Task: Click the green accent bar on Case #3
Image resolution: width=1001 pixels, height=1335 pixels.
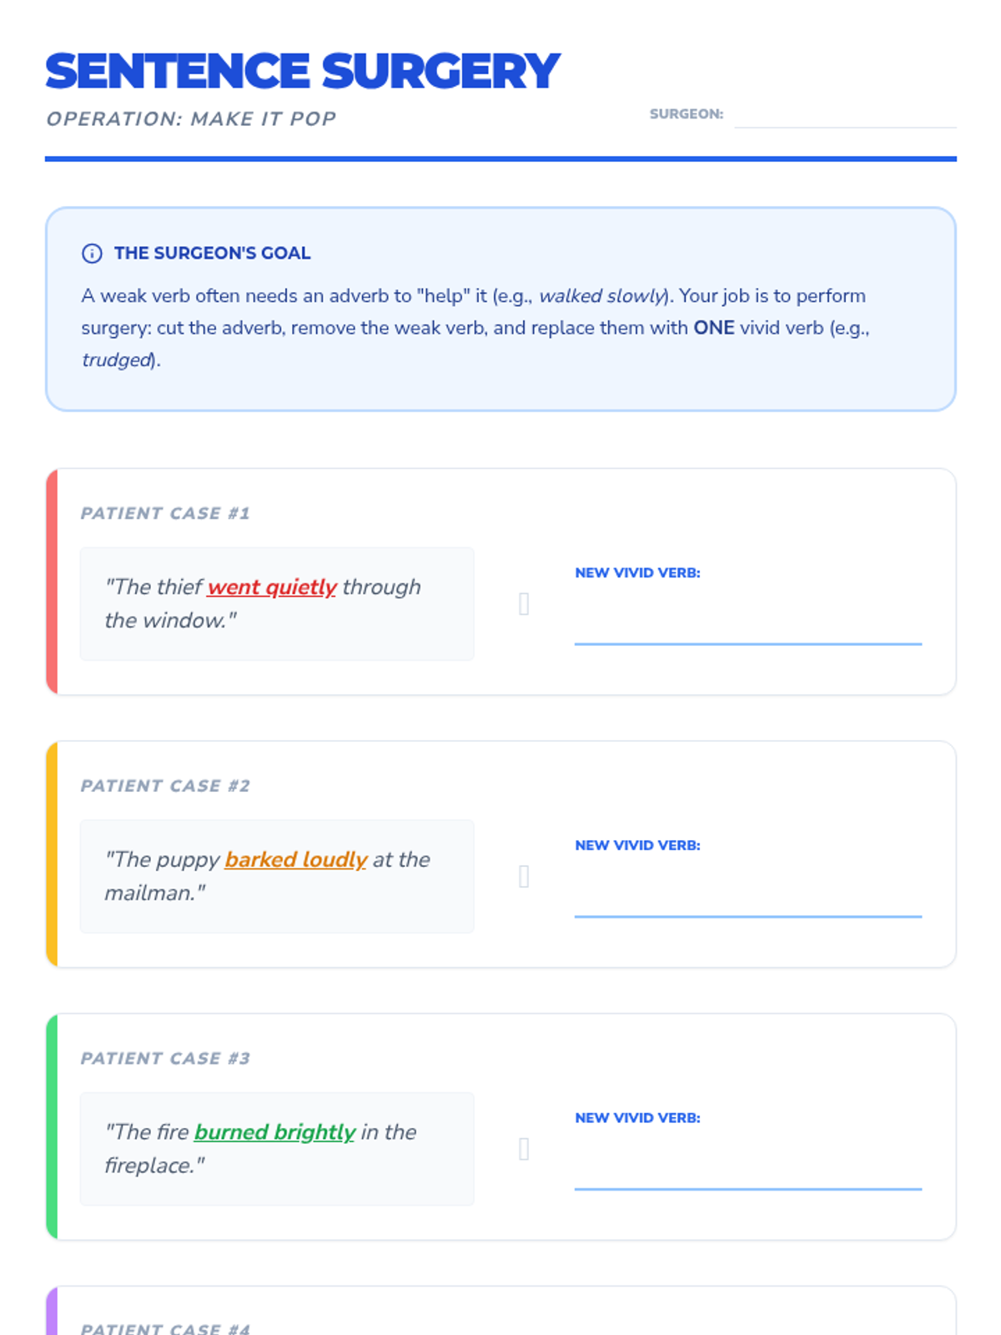Action: pos(52,1127)
